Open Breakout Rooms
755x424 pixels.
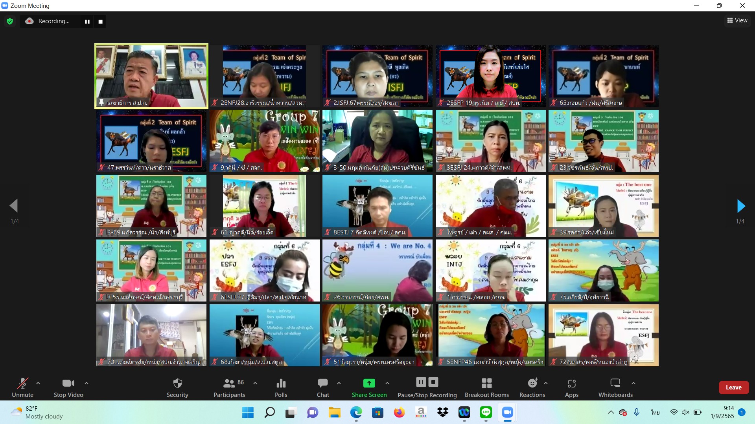pos(486,387)
